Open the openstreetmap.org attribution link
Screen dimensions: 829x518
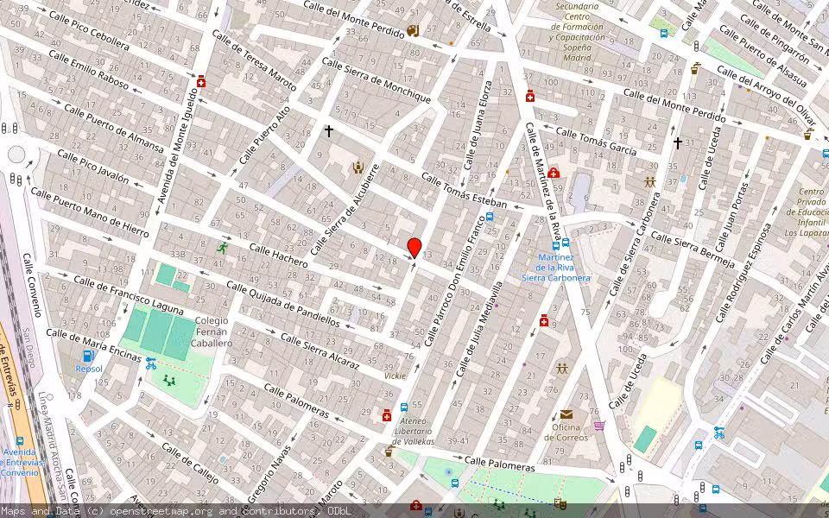click(163, 510)
